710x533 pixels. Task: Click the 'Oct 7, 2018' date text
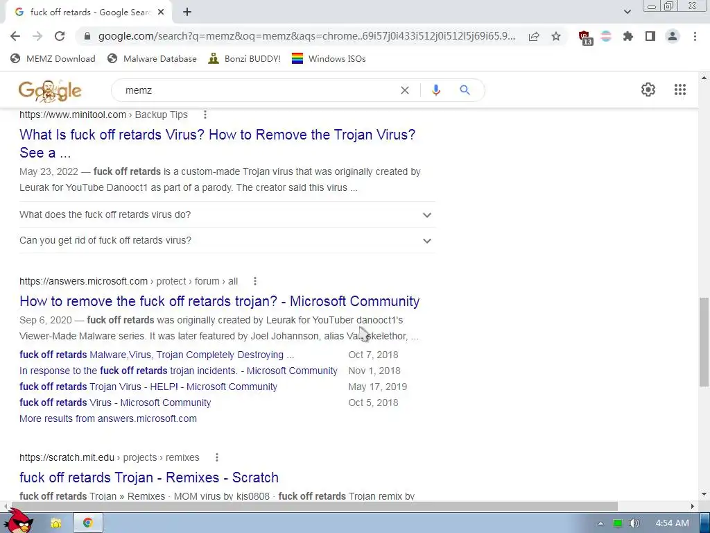373,355
